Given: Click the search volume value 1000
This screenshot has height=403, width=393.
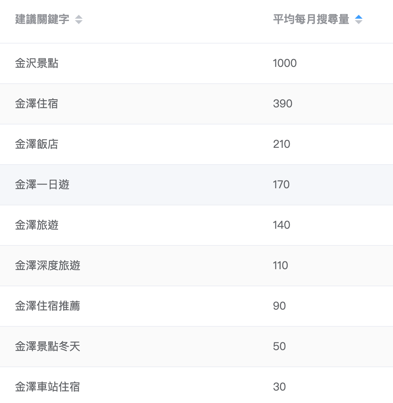Looking at the screenshot, I should (x=285, y=63).
